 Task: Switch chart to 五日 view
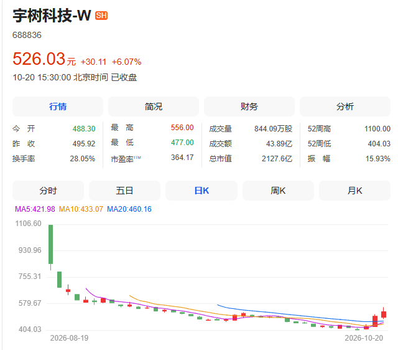[124, 191]
